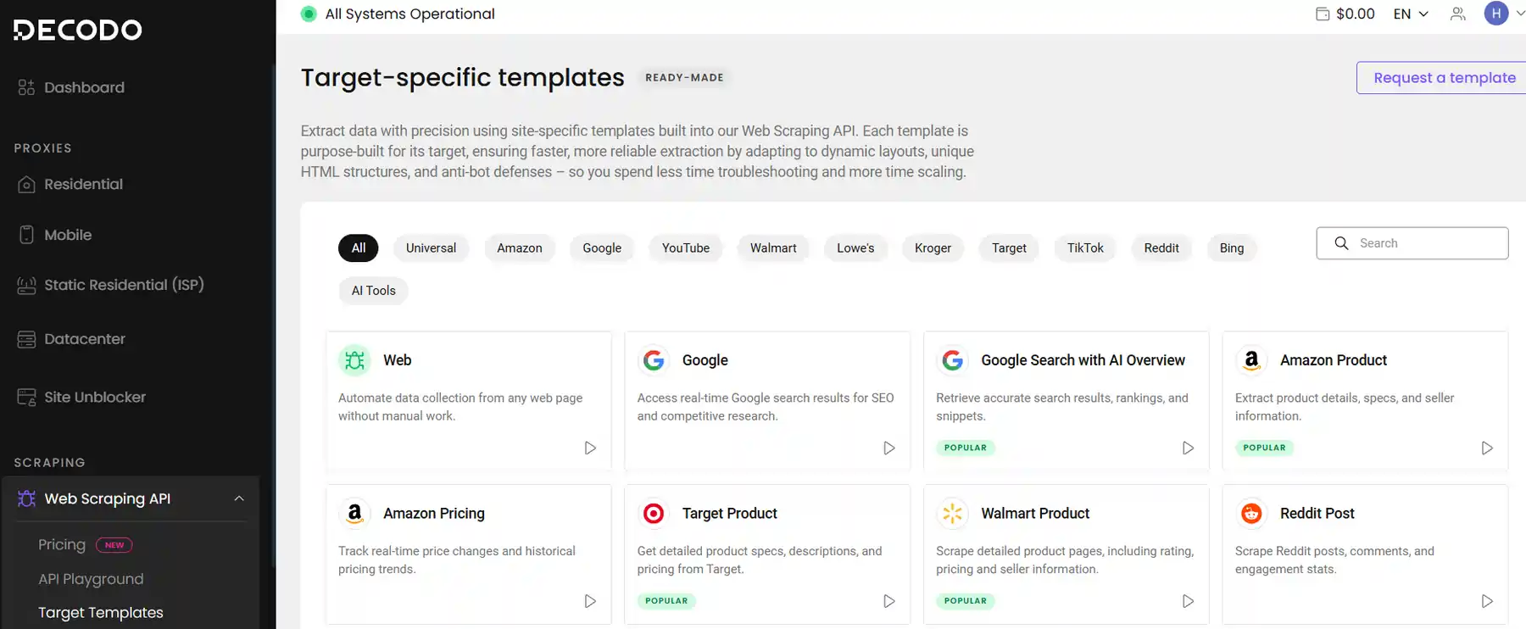Open the EN language dropdown
Viewport: 1526px width, 629px height.
pos(1411,14)
